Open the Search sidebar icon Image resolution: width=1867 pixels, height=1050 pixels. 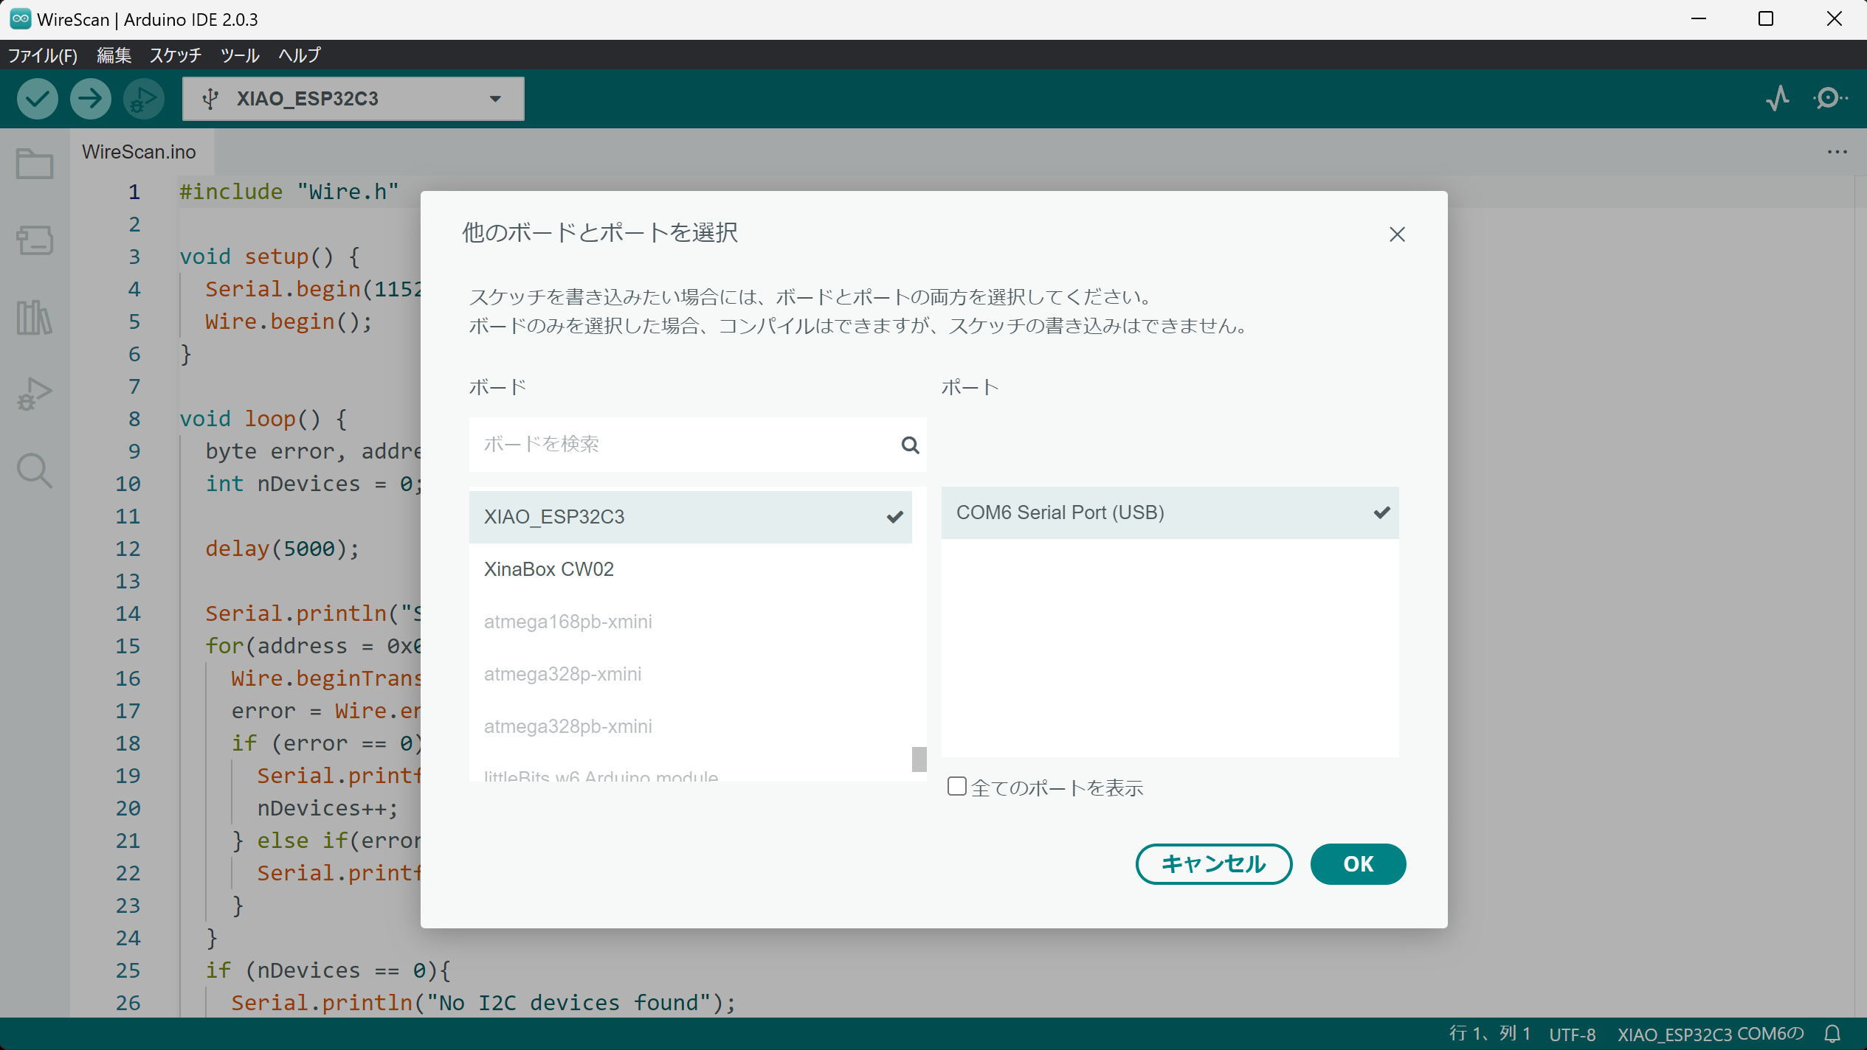(x=34, y=470)
